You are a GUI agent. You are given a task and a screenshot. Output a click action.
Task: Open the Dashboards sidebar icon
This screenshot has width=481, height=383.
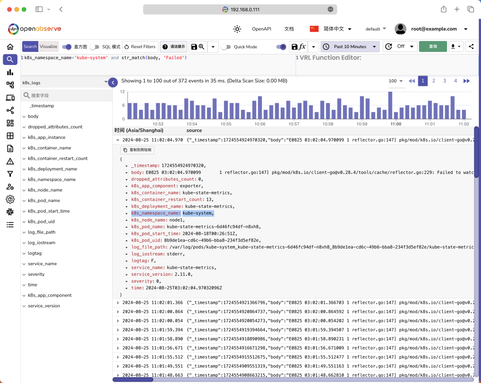pos(10,123)
